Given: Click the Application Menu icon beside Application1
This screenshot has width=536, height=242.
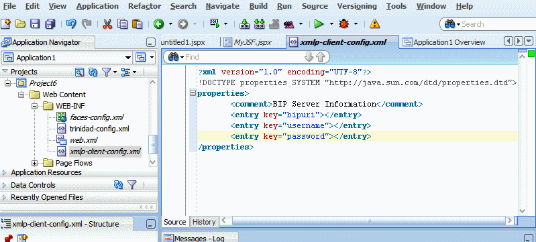Looking at the screenshot, I should (x=141, y=58).
